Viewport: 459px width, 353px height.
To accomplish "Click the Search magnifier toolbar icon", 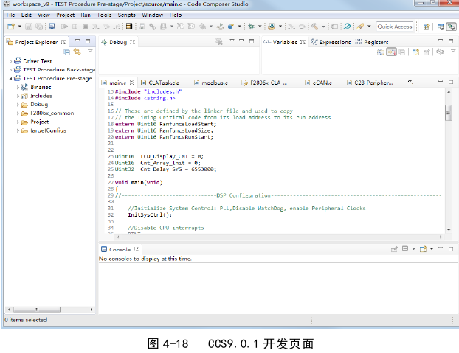I will point(347,27).
